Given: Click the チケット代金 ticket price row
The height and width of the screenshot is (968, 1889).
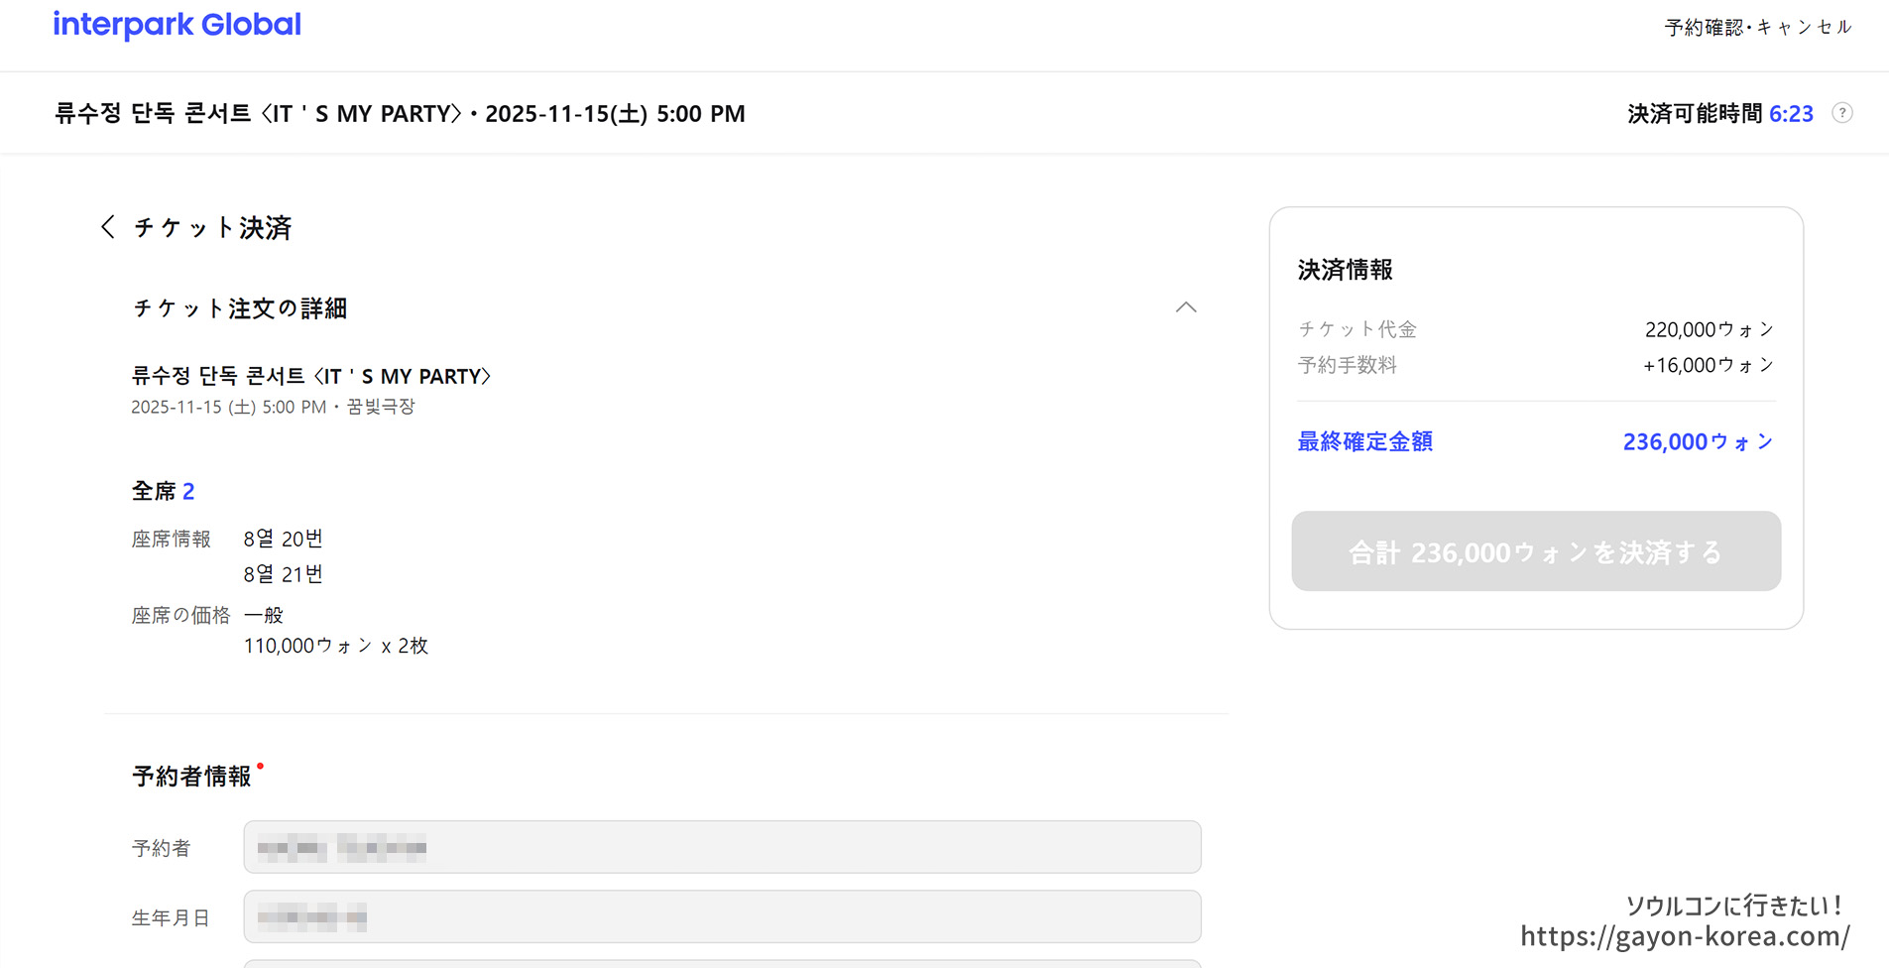Looking at the screenshot, I should pos(1357,328).
